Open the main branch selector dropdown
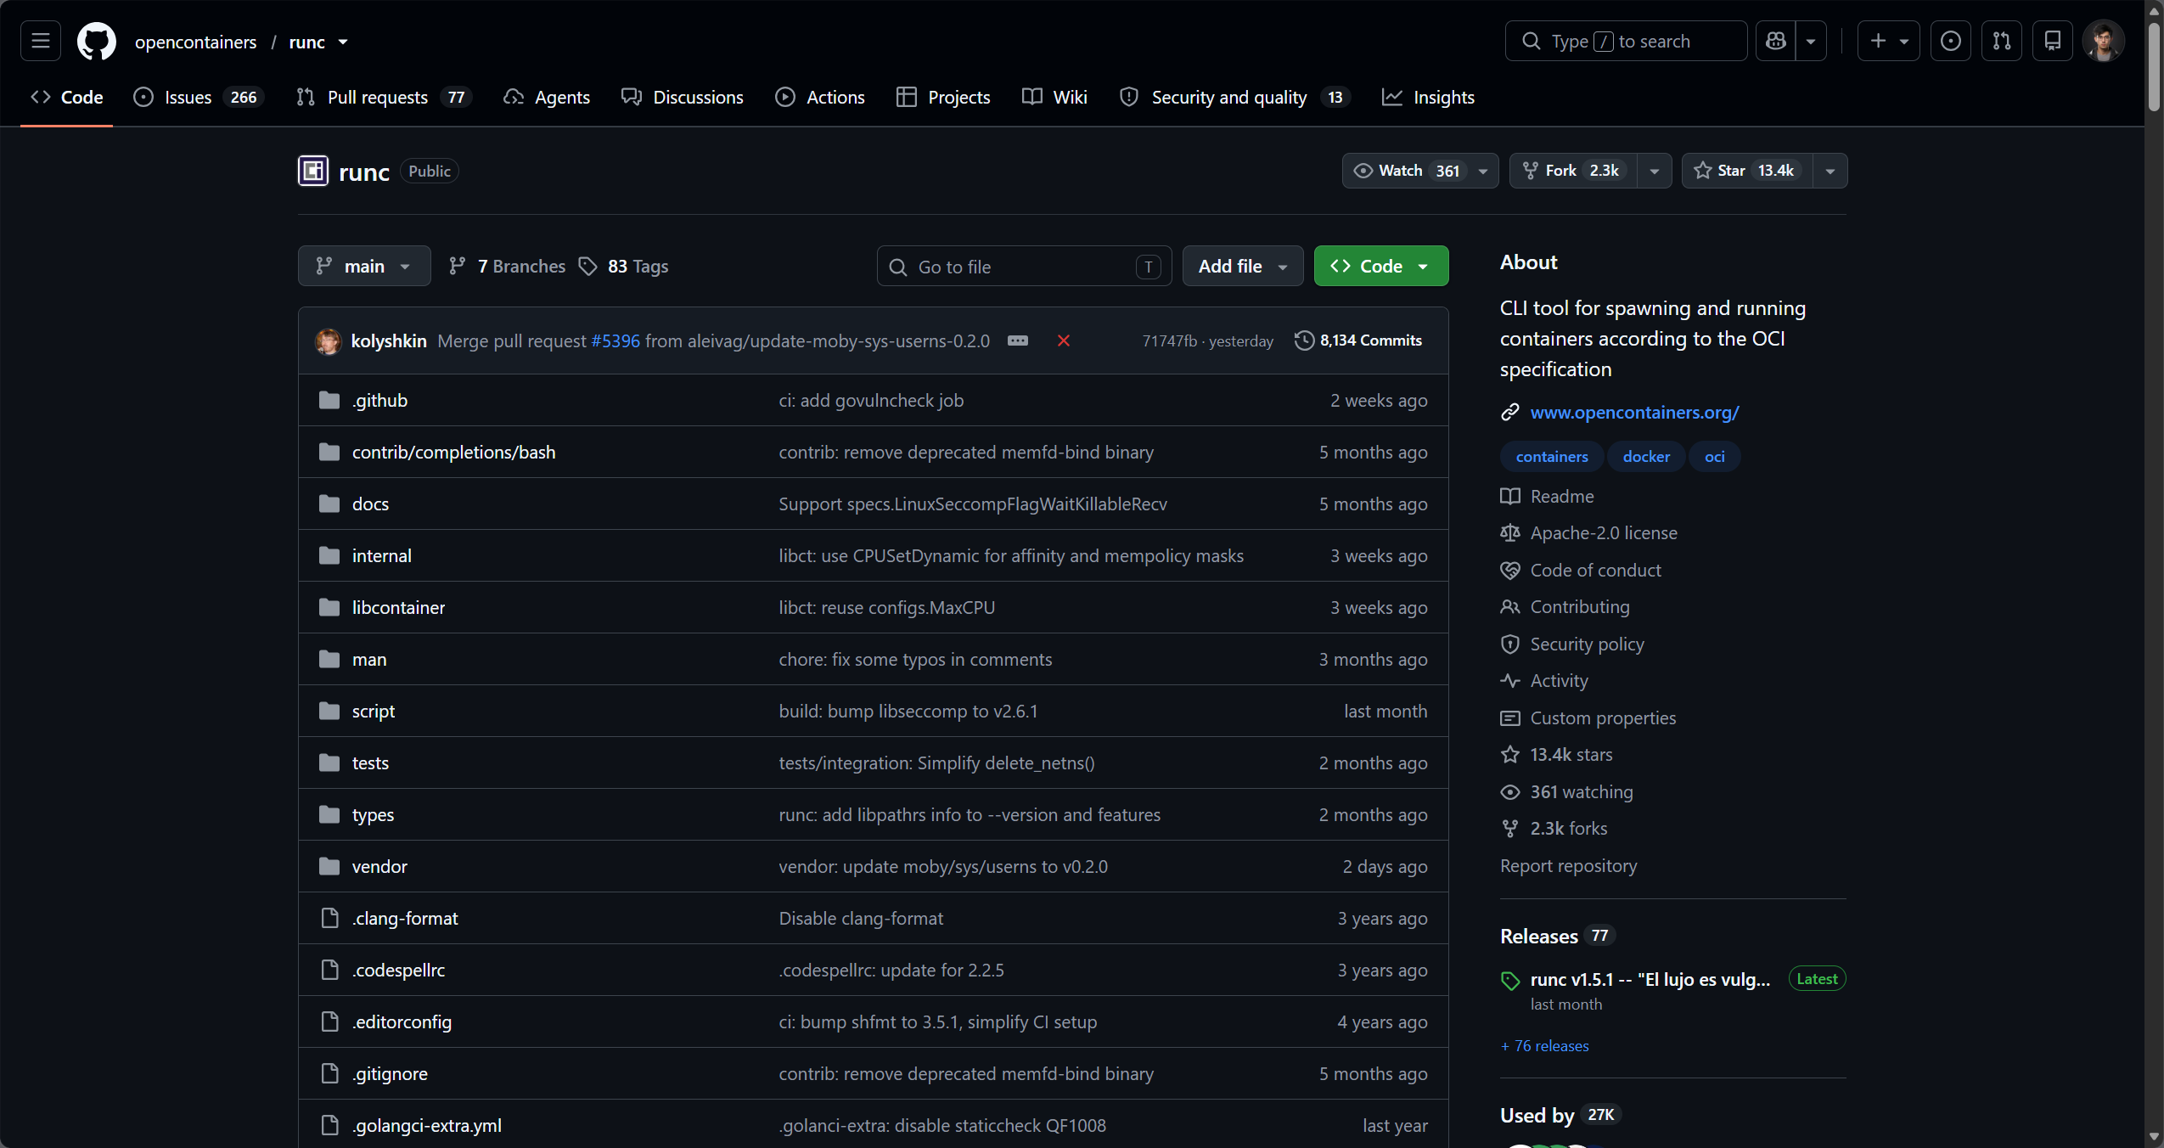The width and height of the screenshot is (2164, 1148). (x=364, y=267)
